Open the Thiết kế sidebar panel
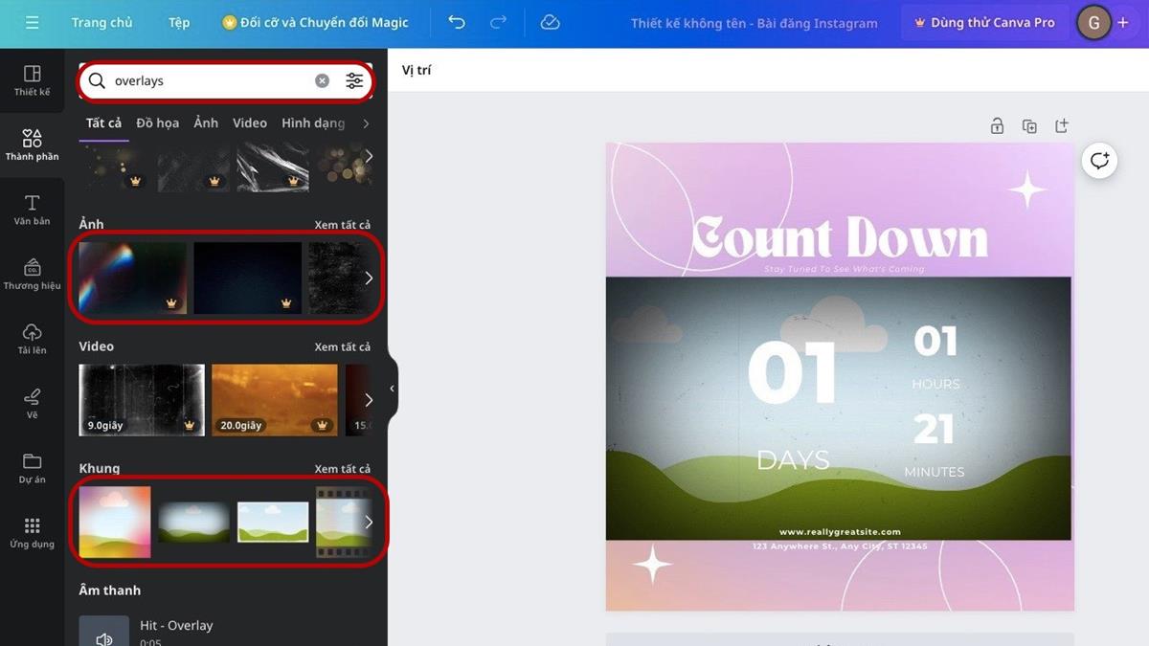The width and height of the screenshot is (1149, 646). (32, 80)
